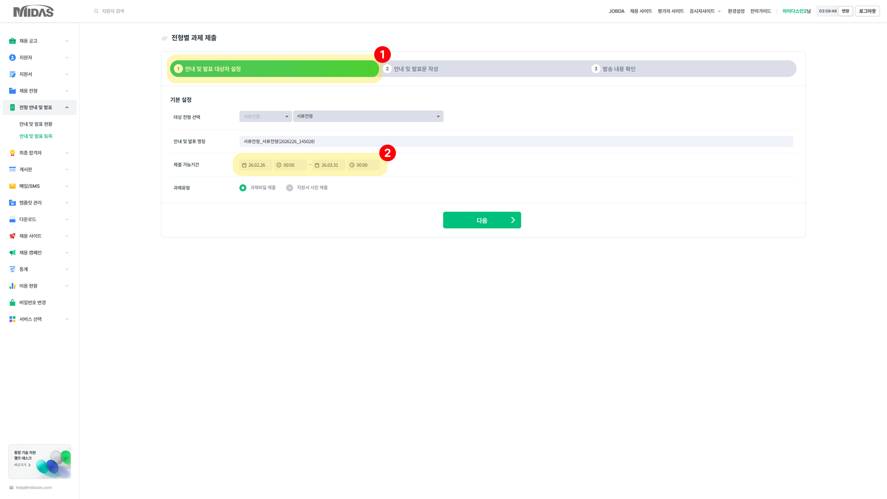887x499 pixels.
Task: Click the 메일/SMS envelope icon
Action: (12, 186)
